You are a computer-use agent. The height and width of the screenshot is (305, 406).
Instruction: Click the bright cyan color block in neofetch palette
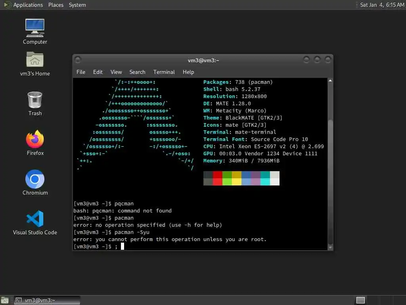point(265,182)
